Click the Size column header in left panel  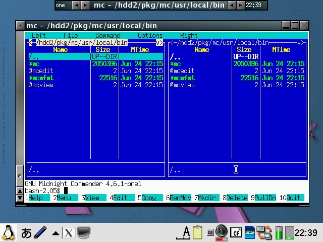coord(103,50)
